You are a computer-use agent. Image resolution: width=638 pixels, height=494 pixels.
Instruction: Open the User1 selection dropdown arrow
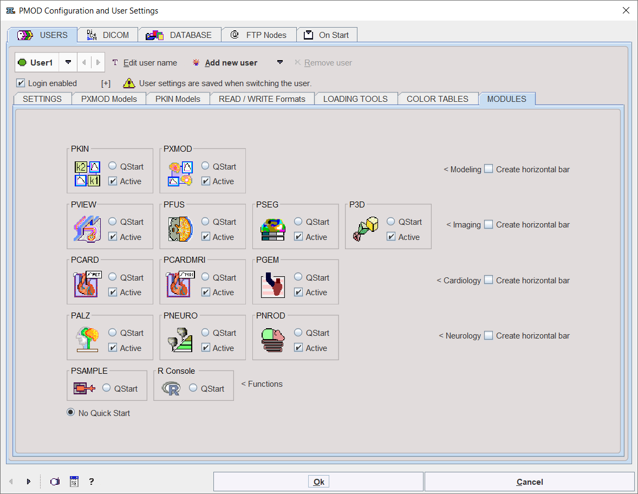coord(68,62)
